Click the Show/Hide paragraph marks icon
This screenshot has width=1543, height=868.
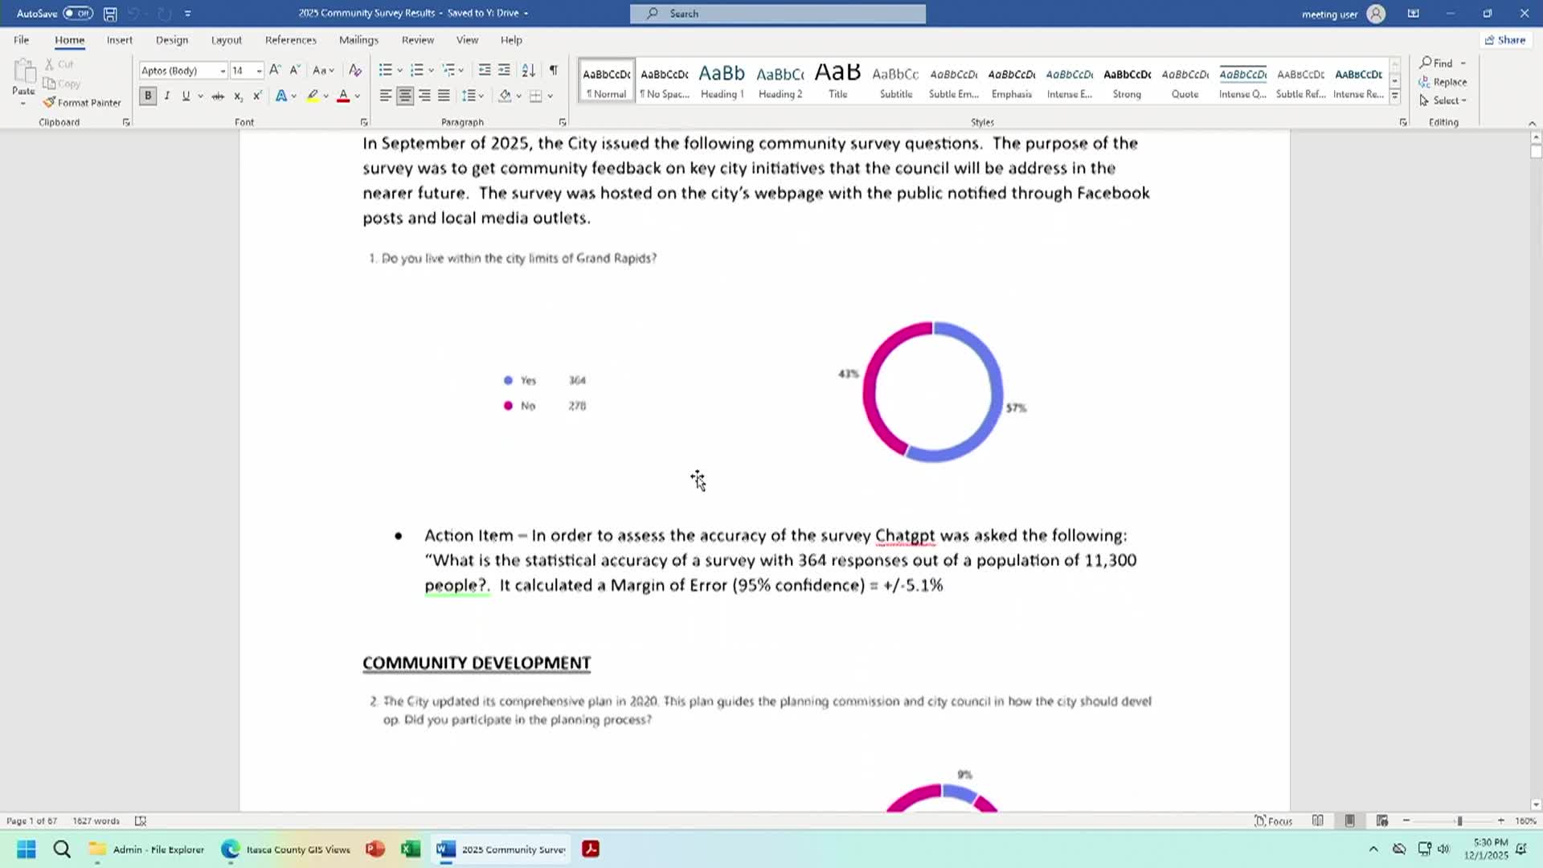click(x=553, y=70)
